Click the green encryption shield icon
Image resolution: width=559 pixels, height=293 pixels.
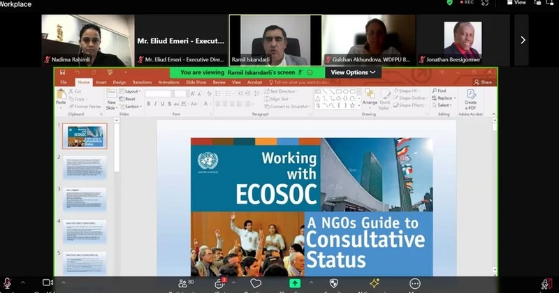coord(450,3)
